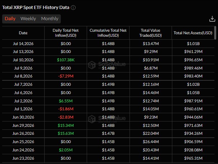Screen dimensions: 218x164
Task: Click the -$1.86M outflow value
Action: click(65, 109)
